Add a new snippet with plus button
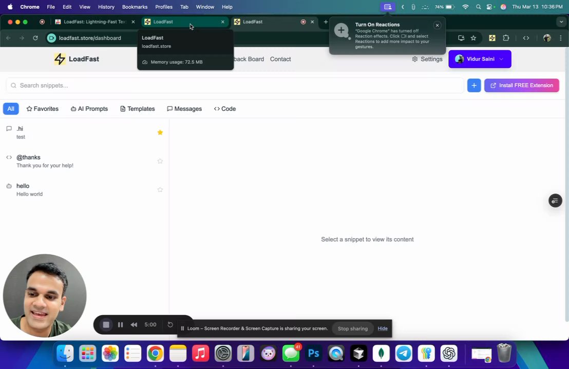 pos(474,86)
